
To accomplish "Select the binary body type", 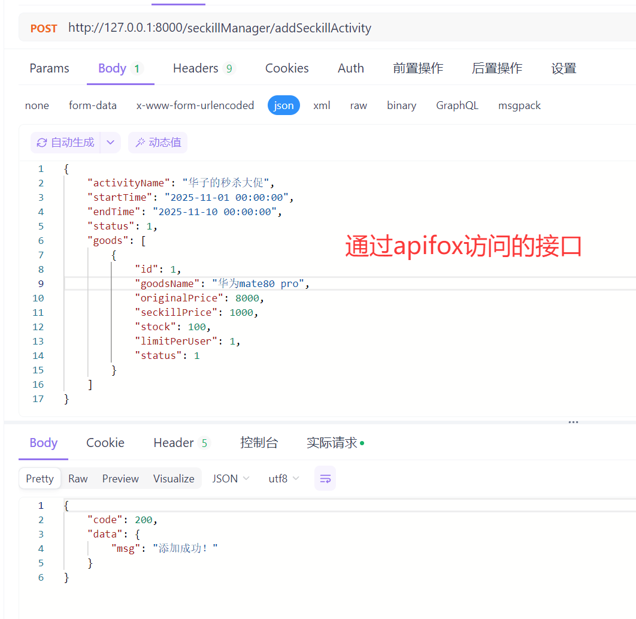I will click(402, 105).
